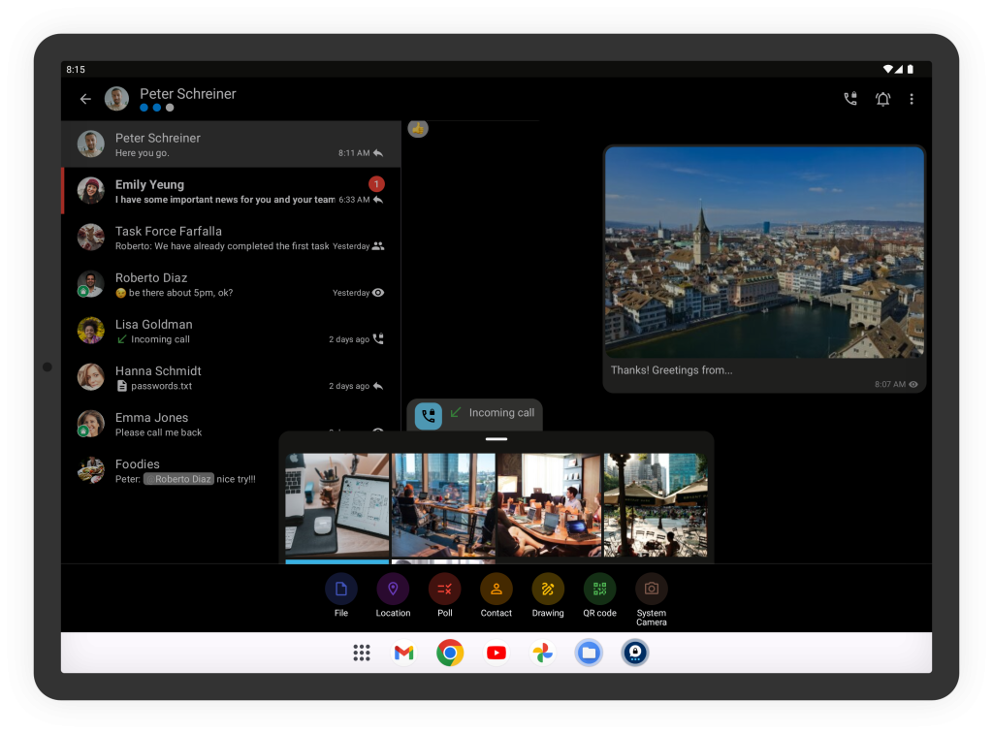Open the app drawer grid icon
This screenshot has height=734, width=993.
[362, 653]
